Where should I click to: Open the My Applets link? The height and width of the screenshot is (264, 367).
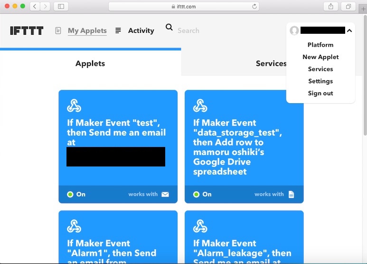pos(87,30)
